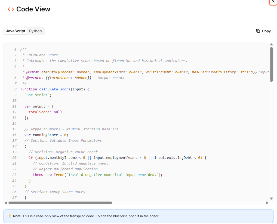
Task: Copy the transpiled code
Action: [x=263, y=31]
